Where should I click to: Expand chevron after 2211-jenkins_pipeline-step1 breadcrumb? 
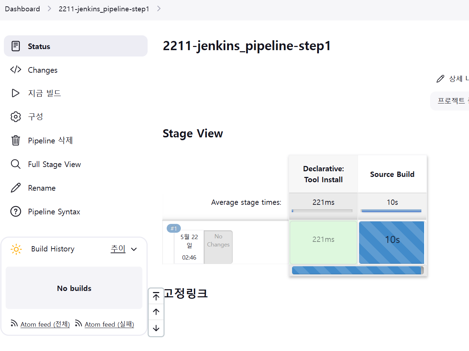(159, 8)
